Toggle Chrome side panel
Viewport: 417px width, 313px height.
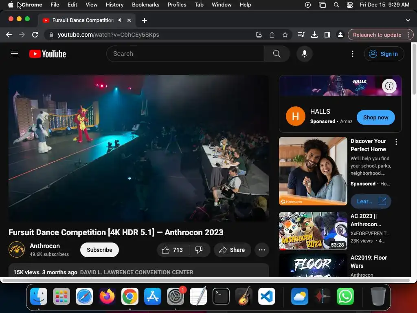(x=327, y=35)
